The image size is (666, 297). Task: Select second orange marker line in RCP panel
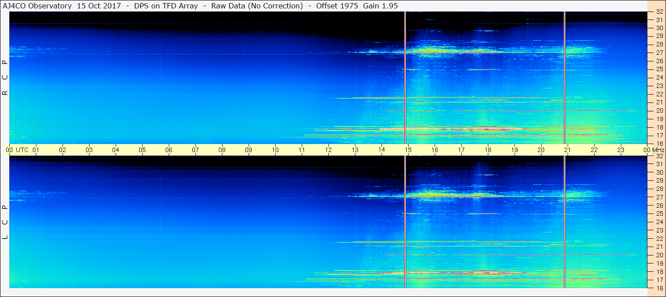click(x=565, y=78)
